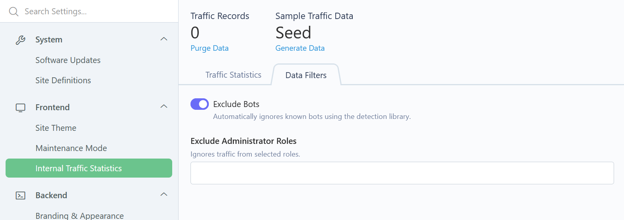This screenshot has width=624, height=220.
Task: Select the Data Filters tab
Action: tap(306, 75)
